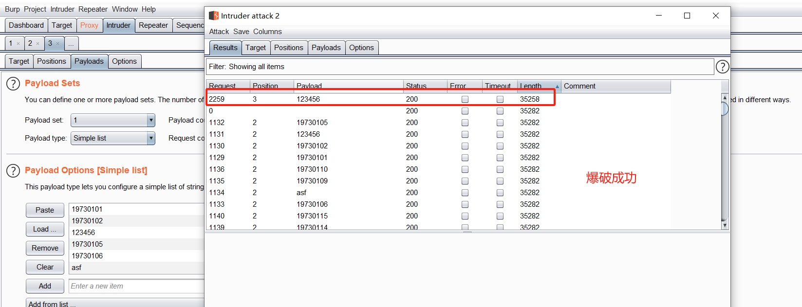The image size is (802, 307).
Task: Add a new Intruder tab with ... button
Action: (71, 43)
